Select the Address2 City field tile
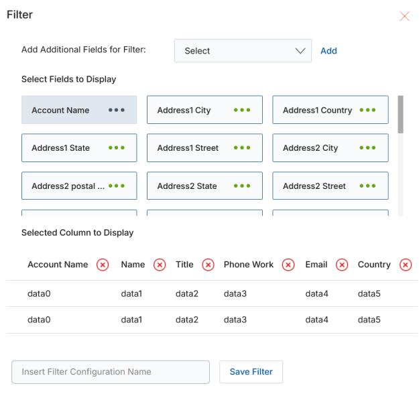The height and width of the screenshot is (394, 419). pyautogui.click(x=331, y=147)
